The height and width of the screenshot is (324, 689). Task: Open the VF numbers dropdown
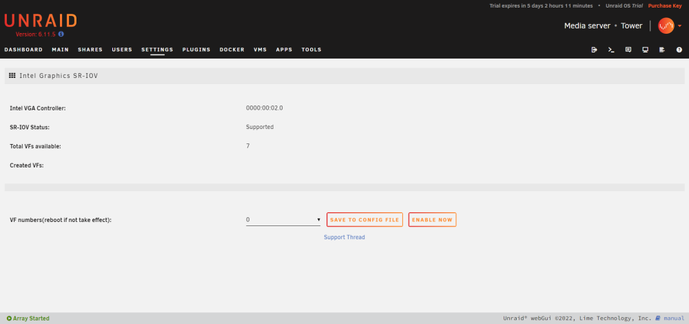[x=283, y=220]
